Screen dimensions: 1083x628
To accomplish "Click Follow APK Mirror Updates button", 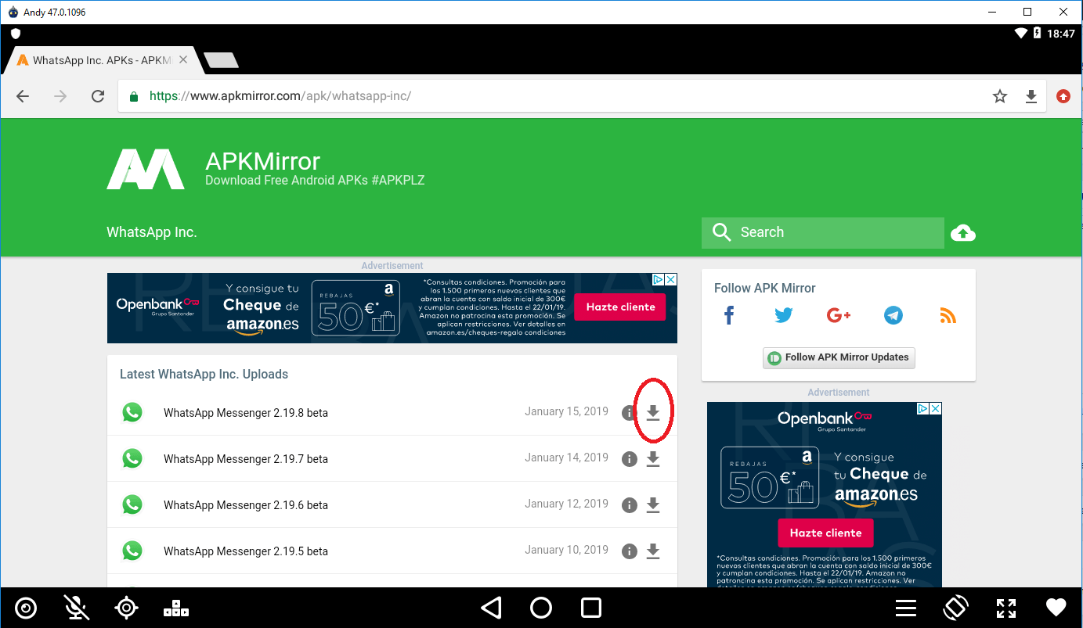I will [x=839, y=357].
